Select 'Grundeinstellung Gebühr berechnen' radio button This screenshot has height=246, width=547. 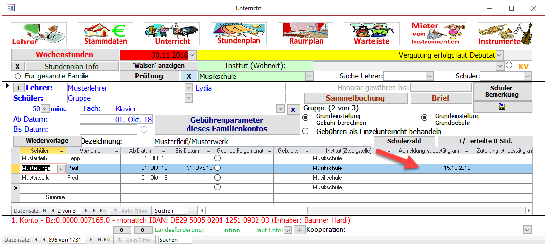(x=306, y=118)
